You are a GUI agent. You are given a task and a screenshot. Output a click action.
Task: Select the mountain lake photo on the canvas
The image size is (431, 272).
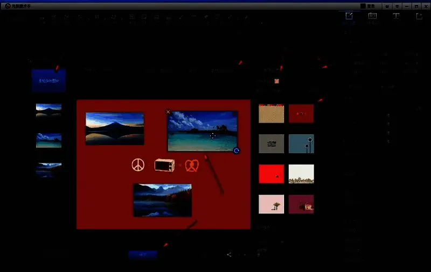[x=162, y=200]
